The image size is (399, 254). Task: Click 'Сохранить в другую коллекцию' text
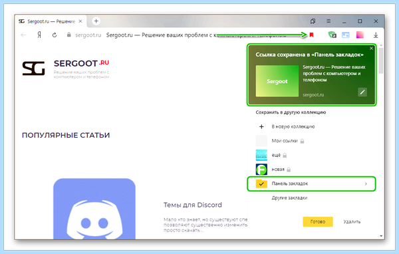[291, 112]
